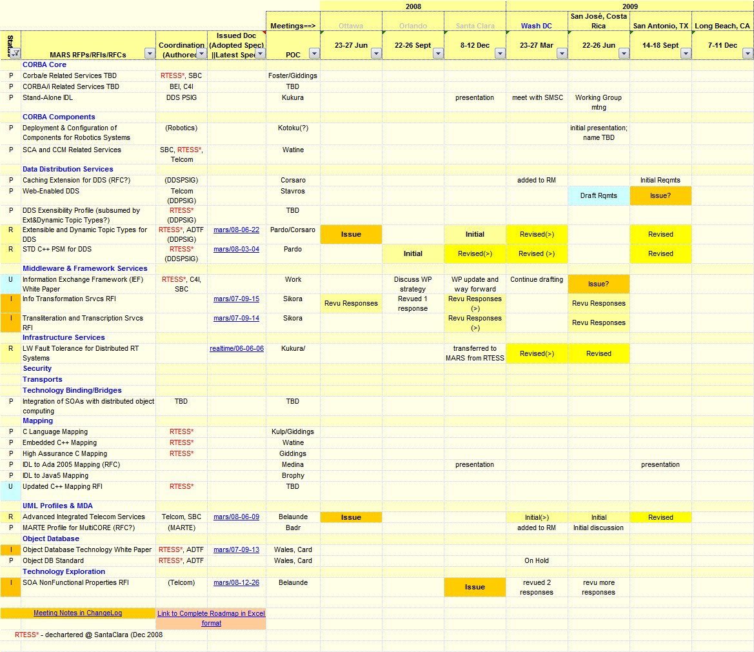Open the Issued Doc column filter dropdown

pyautogui.click(x=260, y=54)
